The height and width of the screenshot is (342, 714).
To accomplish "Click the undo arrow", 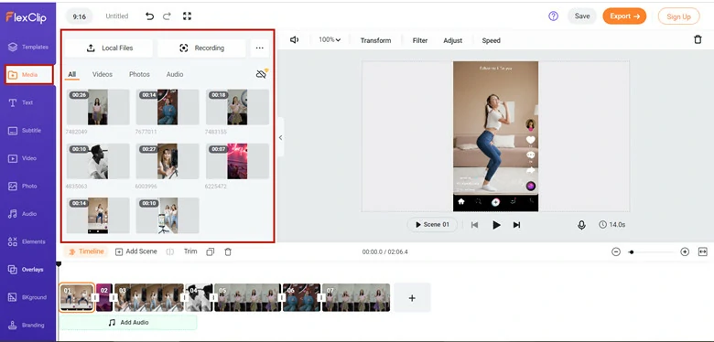I will 149,16.
